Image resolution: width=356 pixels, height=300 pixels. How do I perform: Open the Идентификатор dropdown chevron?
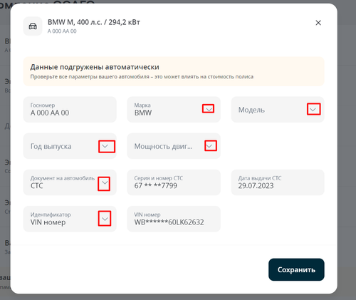[105, 219]
